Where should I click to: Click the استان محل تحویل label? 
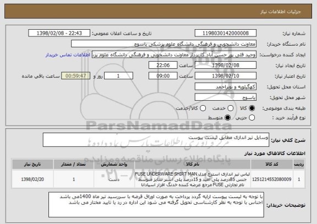tap(286, 87)
